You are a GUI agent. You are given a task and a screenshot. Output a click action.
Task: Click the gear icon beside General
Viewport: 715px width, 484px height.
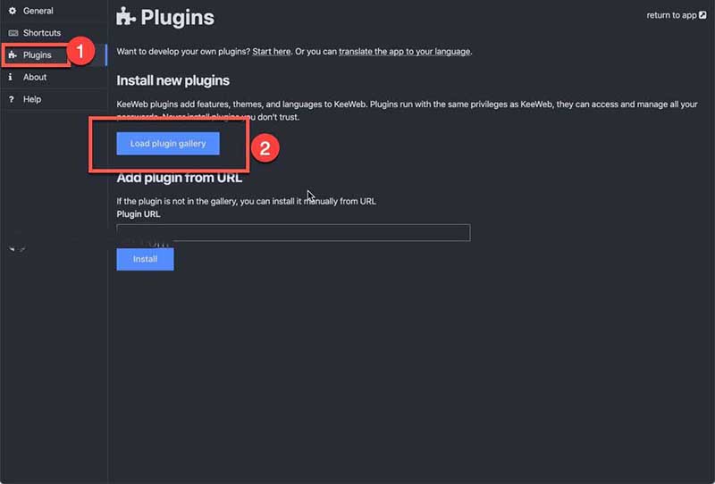click(12, 11)
